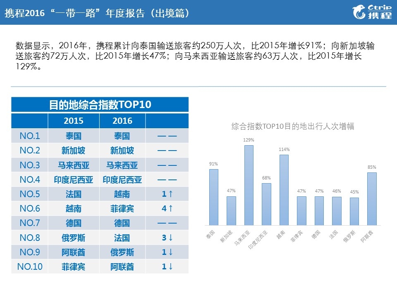
Task: Click 马来西亚 in the 2015 column
Action: point(74,165)
